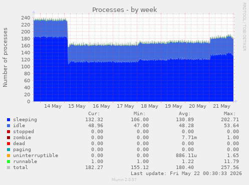Click idle maximum value 53.64

point(231,126)
